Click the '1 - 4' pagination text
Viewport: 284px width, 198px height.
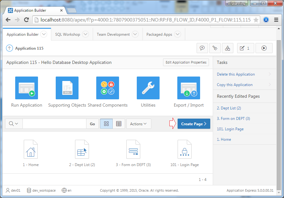click(203, 180)
